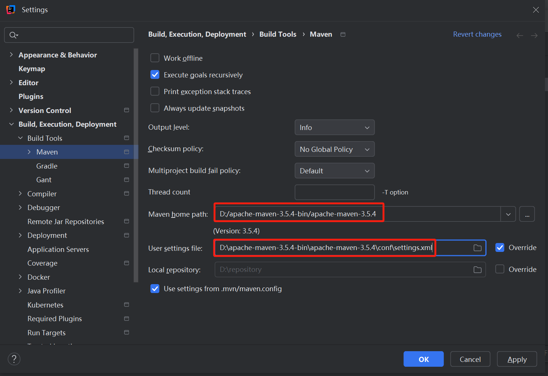Select Keymap in settings tree
The height and width of the screenshot is (376, 548).
32,69
